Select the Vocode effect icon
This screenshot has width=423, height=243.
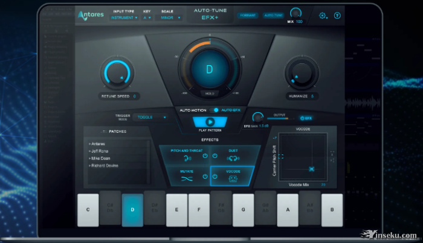(233, 178)
